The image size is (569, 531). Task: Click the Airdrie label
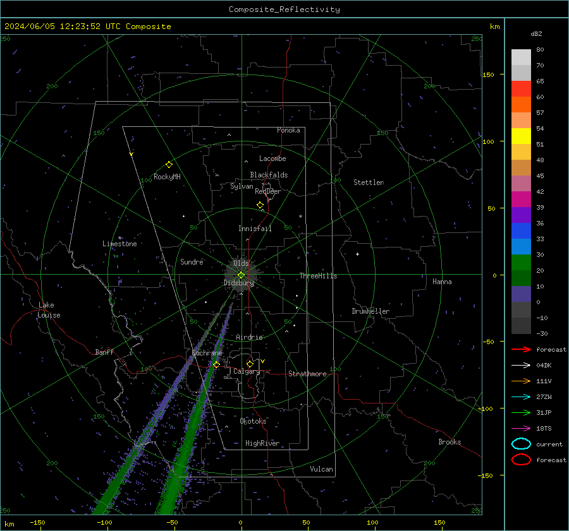249,337
